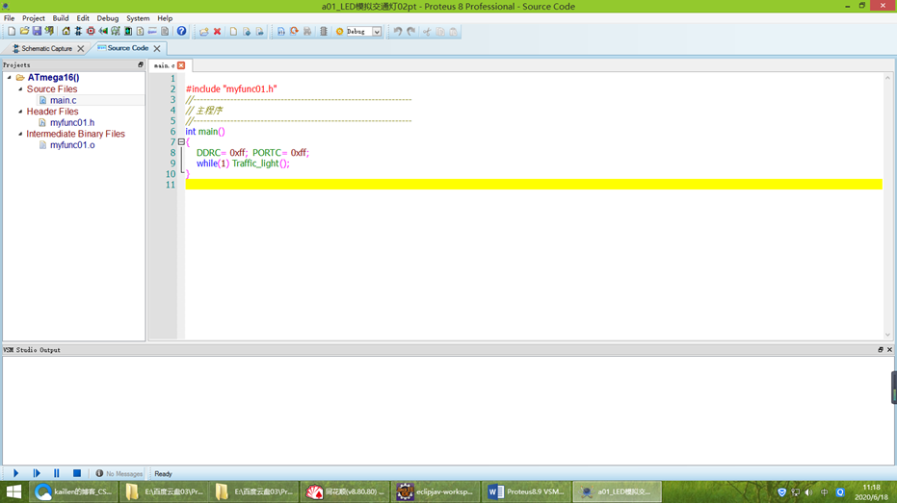Viewport: 897px width, 504px height.
Task: Paste from clipboard toolbar icon
Action: [453, 32]
